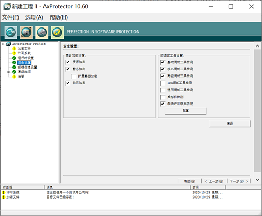The height and width of the screenshot is (216, 262).
Task: Uncheck 高级调试工具检测 checkbox
Action: point(163,76)
